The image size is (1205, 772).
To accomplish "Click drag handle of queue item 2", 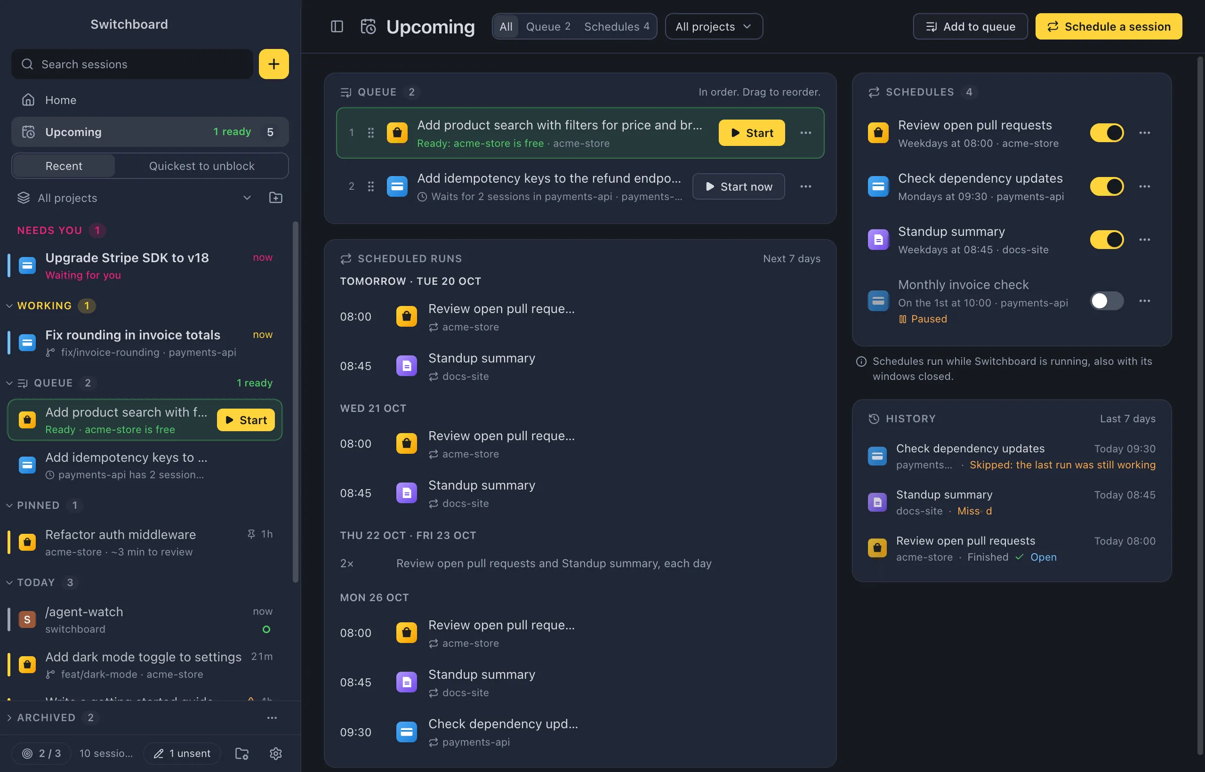I will tap(370, 186).
